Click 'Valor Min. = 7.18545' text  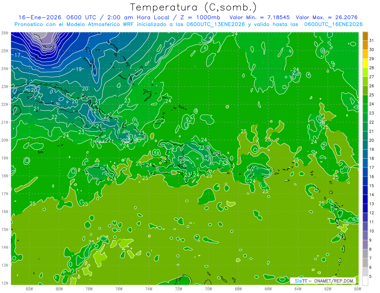260,17
